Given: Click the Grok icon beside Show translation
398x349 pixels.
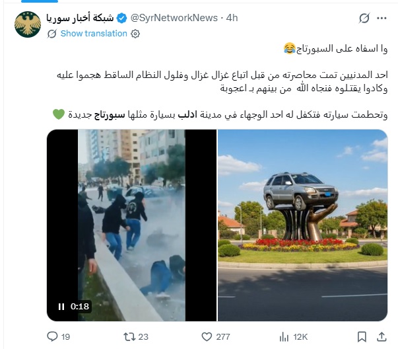Looking at the screenshot, I should coord(52,34).
